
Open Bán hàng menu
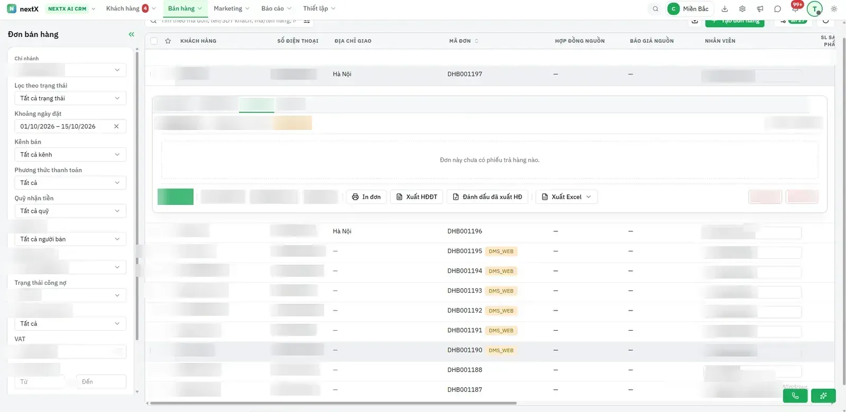pos(185,9)
